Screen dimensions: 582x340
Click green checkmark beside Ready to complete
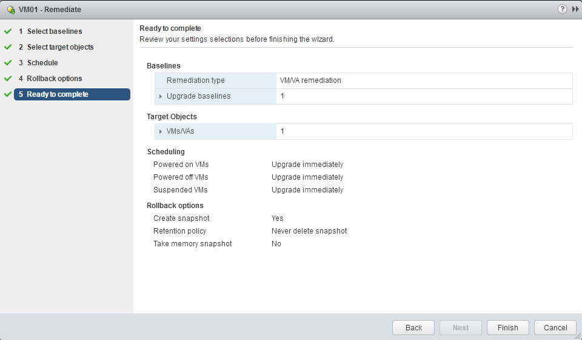[8, 94]
